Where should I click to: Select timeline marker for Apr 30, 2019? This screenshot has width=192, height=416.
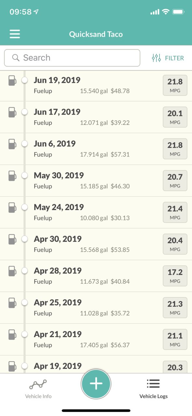coord(24,239)
